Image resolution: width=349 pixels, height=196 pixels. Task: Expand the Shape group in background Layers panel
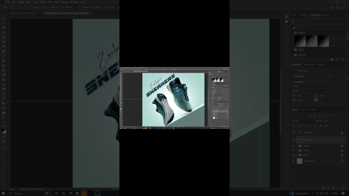pyautogui.click(x=297, y=151)
